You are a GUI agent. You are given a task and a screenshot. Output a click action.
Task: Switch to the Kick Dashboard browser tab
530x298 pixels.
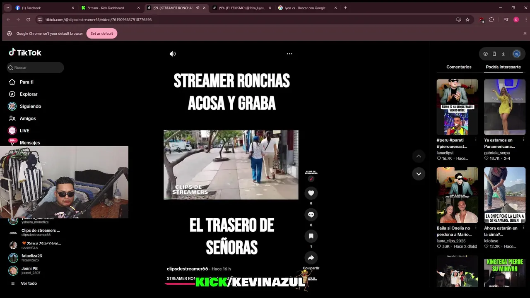pyautogui.click(x=110, y=8)
